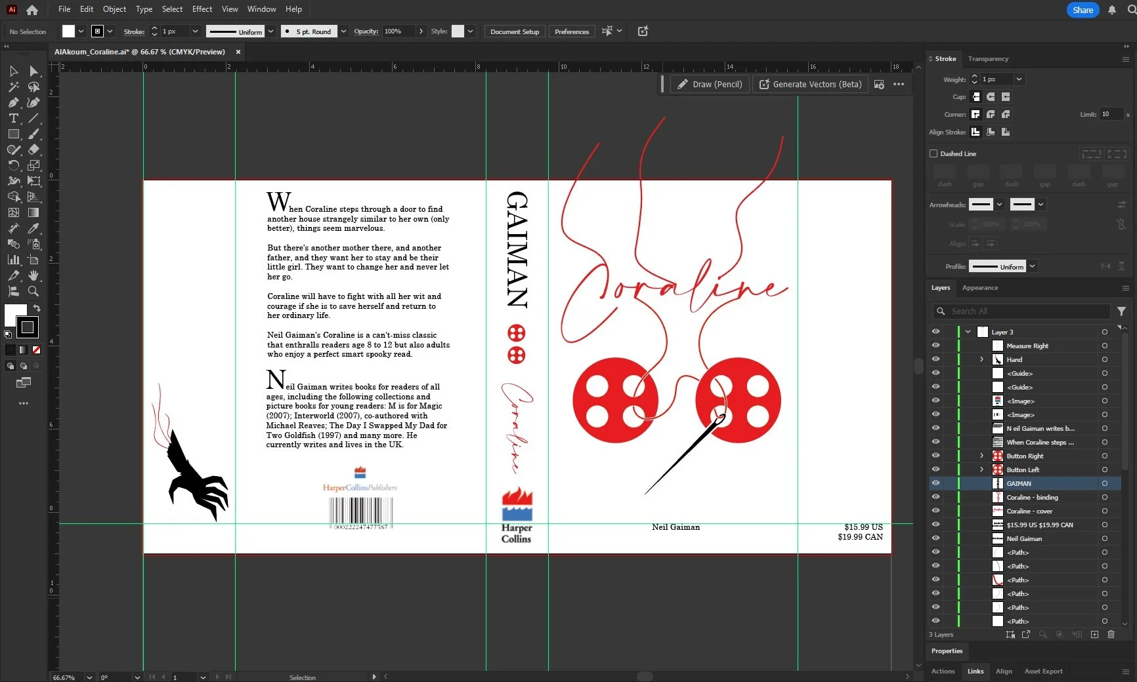1137x682 pixels.
Task: Create new layer with the plus icon
Action: pyautogui.click(x=1094, y=634)
